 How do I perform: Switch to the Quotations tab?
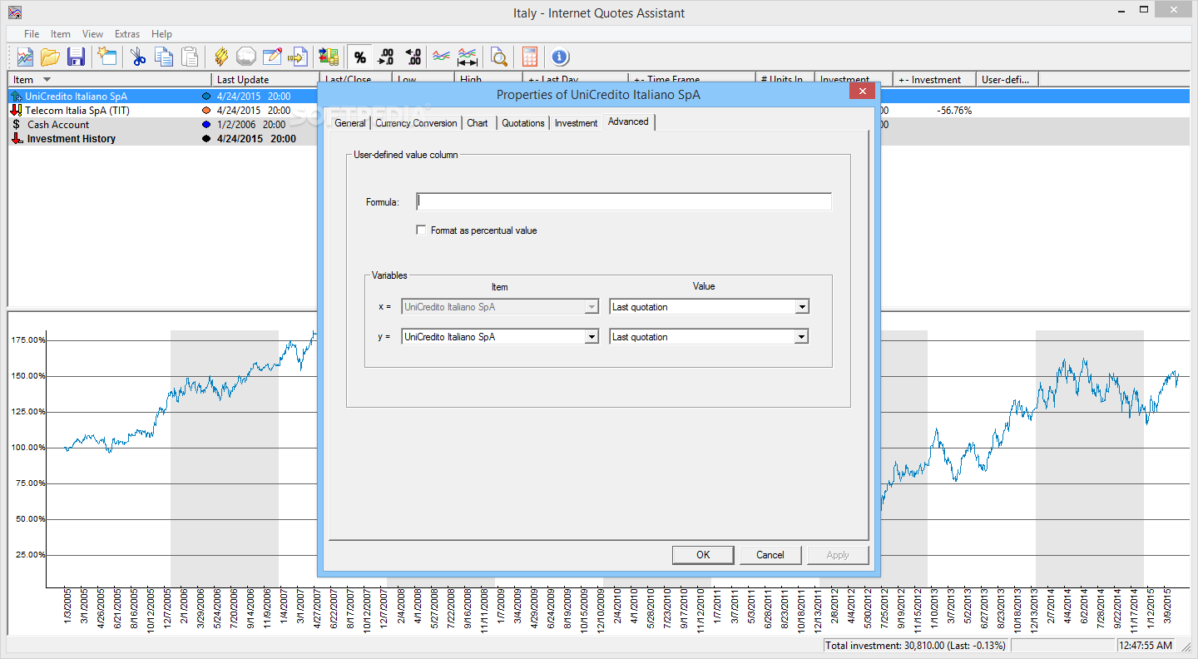pyautogui.click(x=523, y=123)
